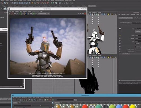Click the Power value field in Attribute Editor
Screen dimensions: 141x108
(x=138, y=36)
